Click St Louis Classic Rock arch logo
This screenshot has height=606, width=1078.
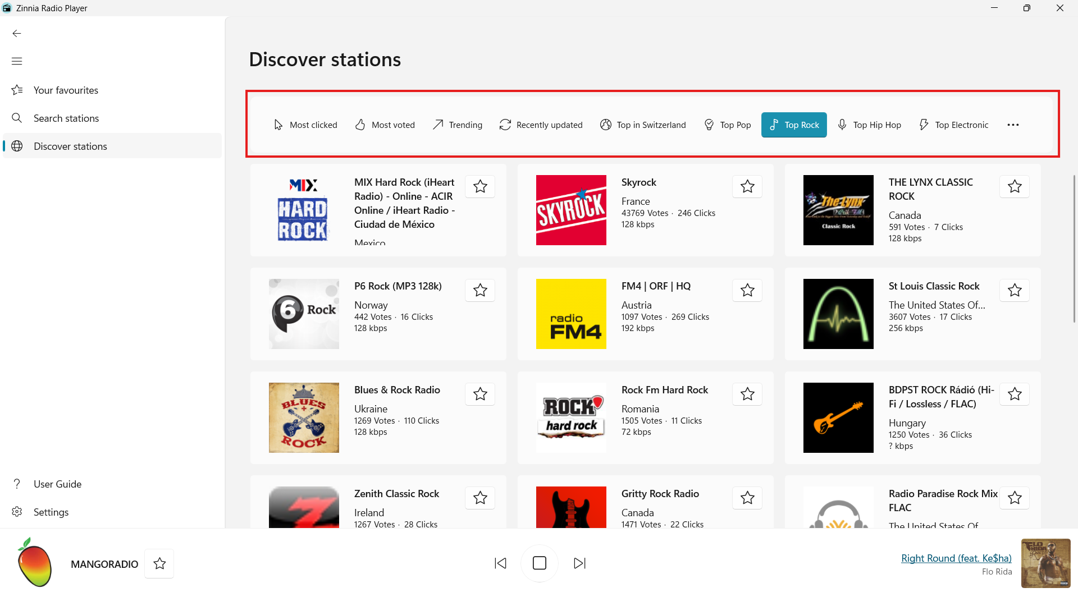838,314
